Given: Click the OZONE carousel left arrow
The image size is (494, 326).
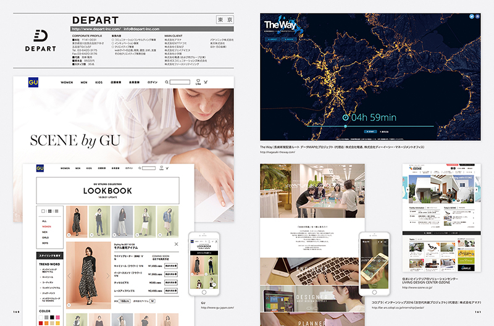Looking at the screenshot, I should 408,190.
